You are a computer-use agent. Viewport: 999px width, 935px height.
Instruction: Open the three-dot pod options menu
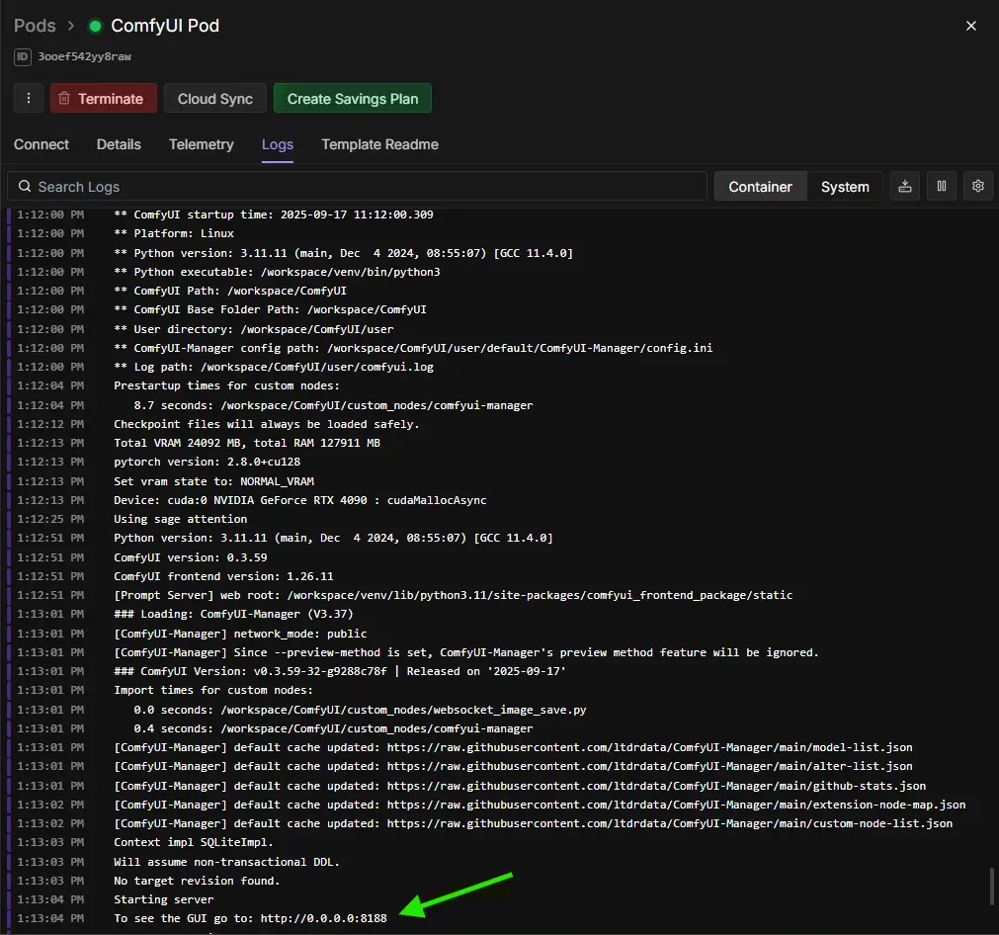click(29, 98)
